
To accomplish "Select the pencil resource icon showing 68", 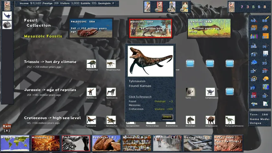I will 265,19.
